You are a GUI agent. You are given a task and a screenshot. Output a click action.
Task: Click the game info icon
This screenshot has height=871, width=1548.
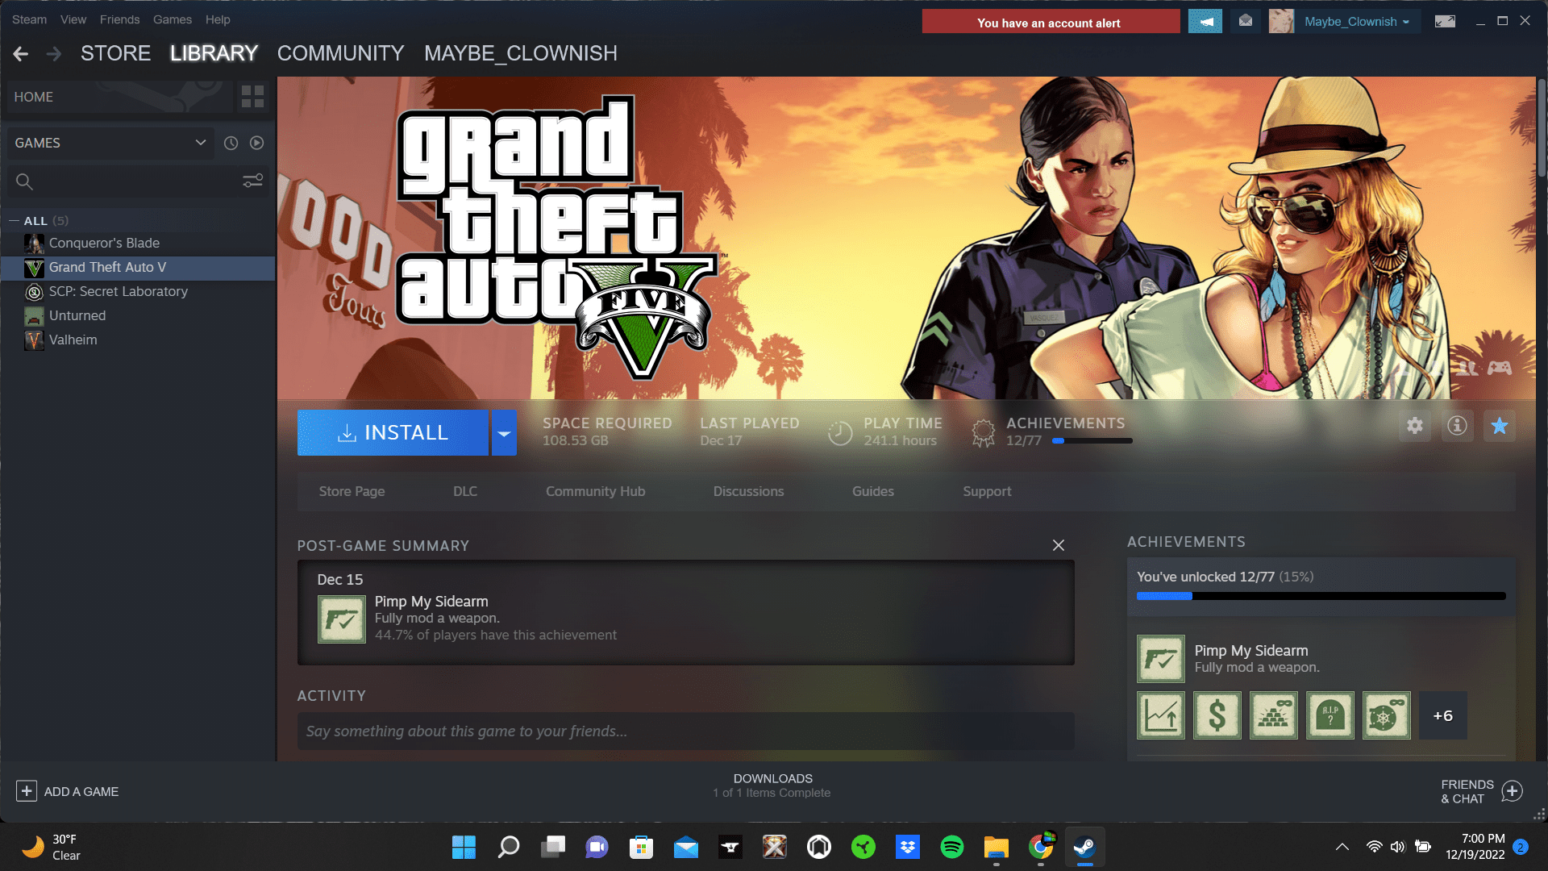point(1456,426)
